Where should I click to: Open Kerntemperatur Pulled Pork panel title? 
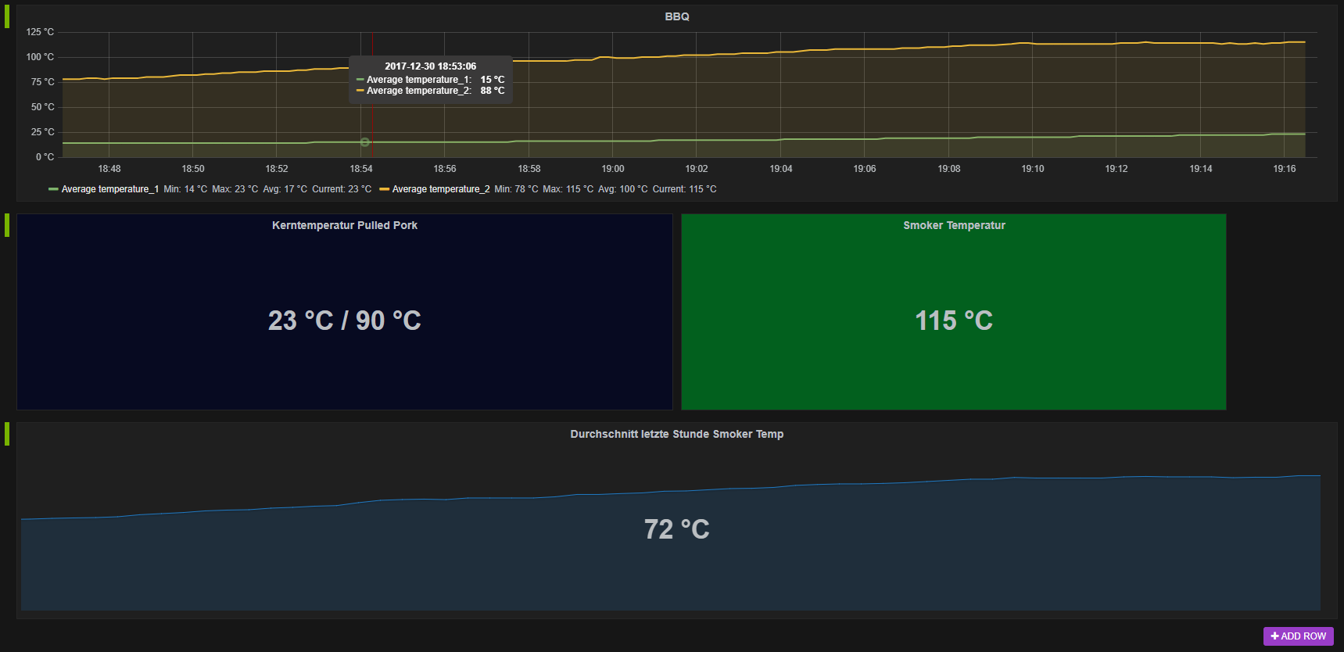[x=345, y=225]
